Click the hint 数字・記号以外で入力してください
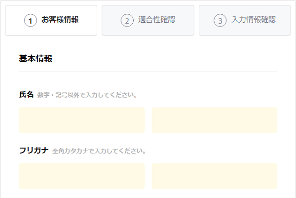The width and height of the screenshot is (296, 198). click(87, 95)
